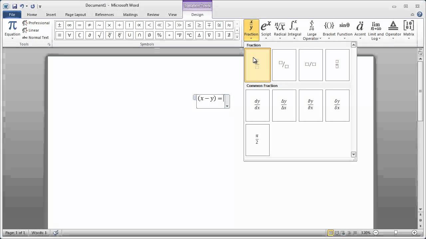
Task: Open the equation options arrow in document
Action: tap(227, 106)
